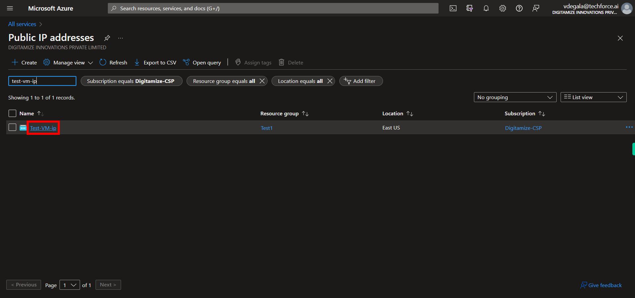Click the Microsoft Azure home title
635x298 pixels.
[x=51, y=8]
